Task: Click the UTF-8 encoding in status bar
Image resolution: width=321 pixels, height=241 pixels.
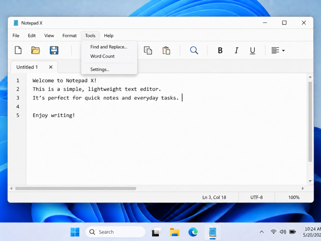Action: (256, 197)
